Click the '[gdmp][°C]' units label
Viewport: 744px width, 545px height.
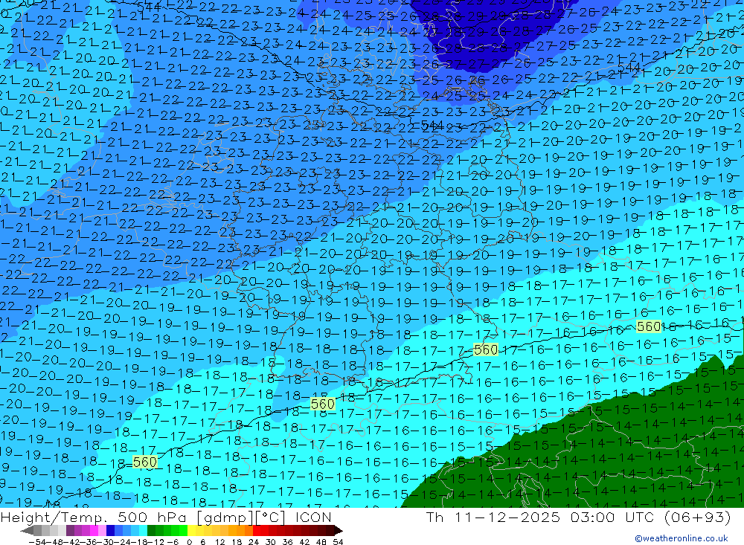click(x=240, y=517)
